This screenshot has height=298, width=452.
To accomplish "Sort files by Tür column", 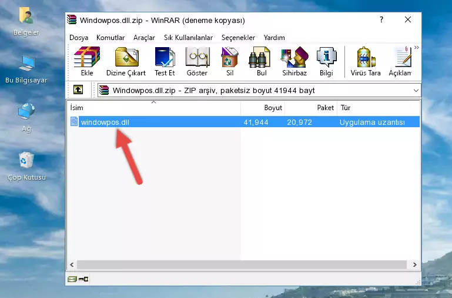I will 378,108.
